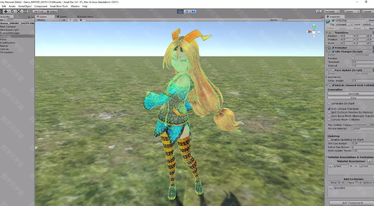Open the GameObject menu
Screen dimensions: 374x206
pos(25,6)
